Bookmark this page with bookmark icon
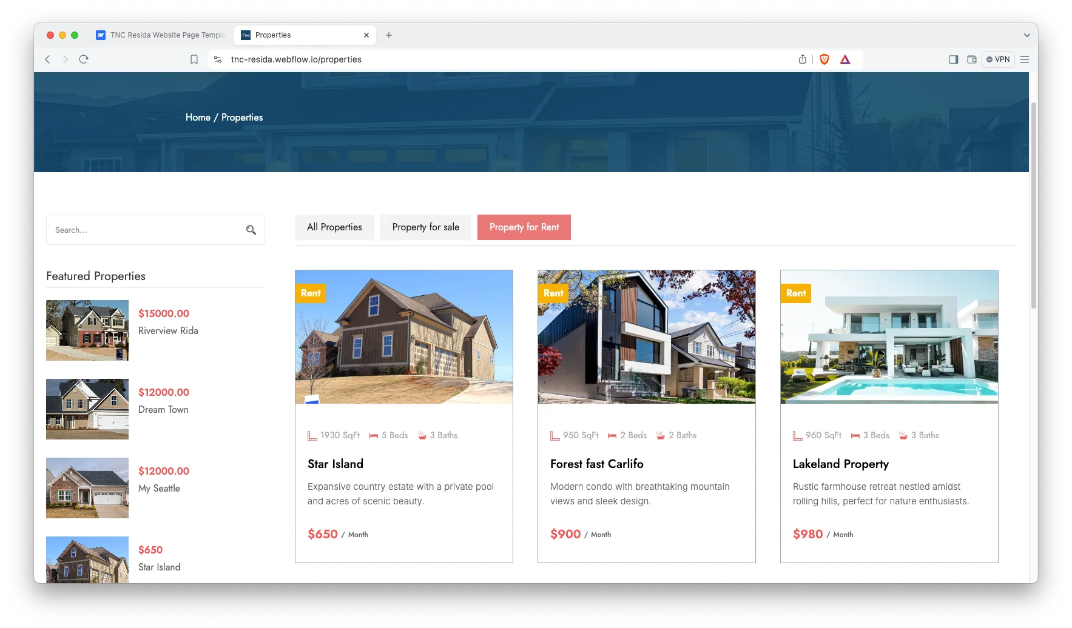 194,59
